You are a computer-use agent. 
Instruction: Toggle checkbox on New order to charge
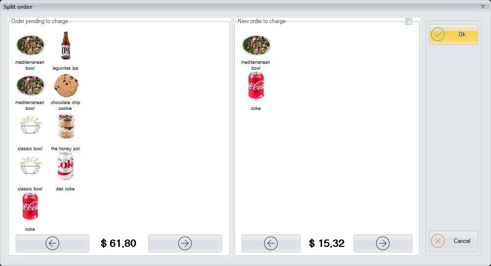tap(409, 21)
